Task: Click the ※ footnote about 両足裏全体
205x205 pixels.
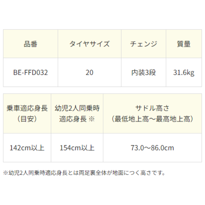Action: click(x=84, y=173)
